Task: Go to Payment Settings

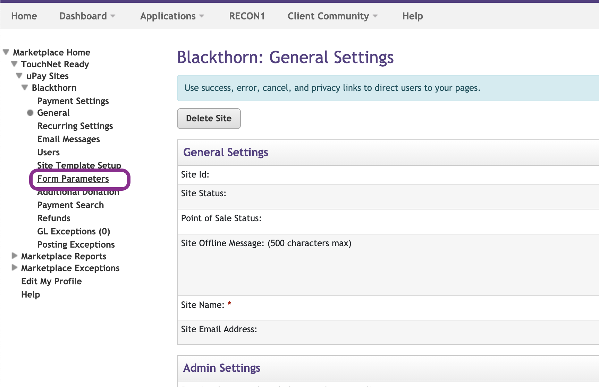Action: 73,101
